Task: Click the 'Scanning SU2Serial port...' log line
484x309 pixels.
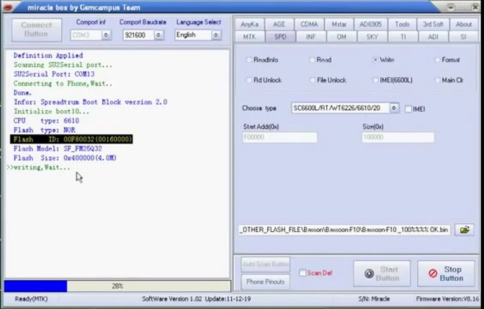Action: tap(63, 65)
